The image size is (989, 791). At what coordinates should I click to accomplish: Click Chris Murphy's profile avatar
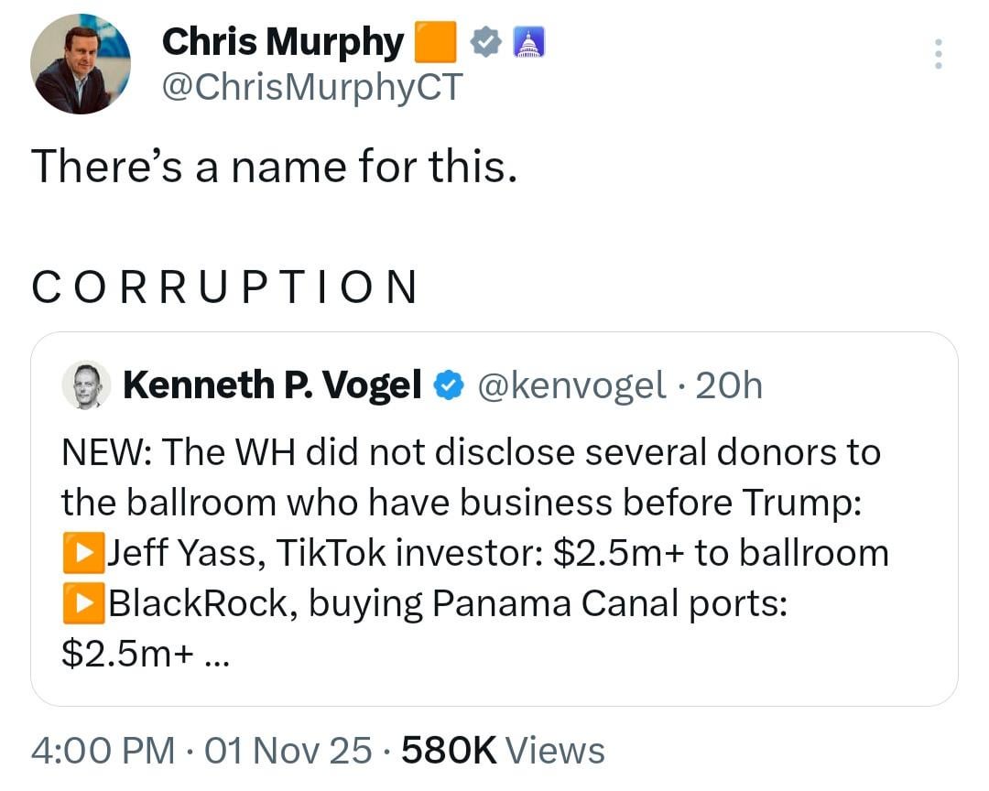81,64
